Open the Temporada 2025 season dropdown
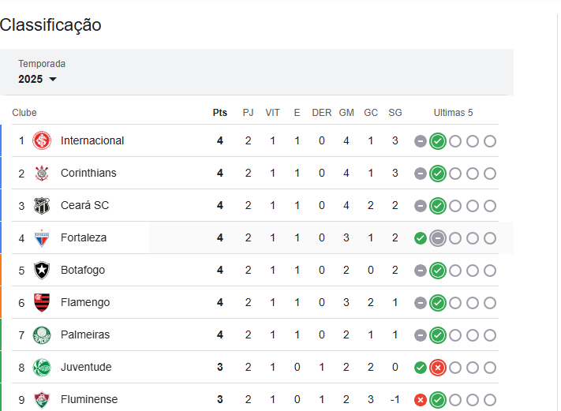 pyautogui.click(x=38, y=79)
